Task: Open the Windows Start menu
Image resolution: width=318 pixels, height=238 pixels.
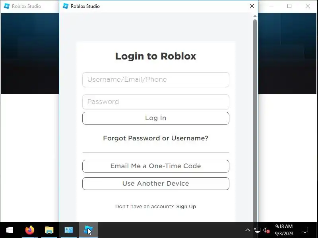Action: pyautogui.click(x=10, y=230)
